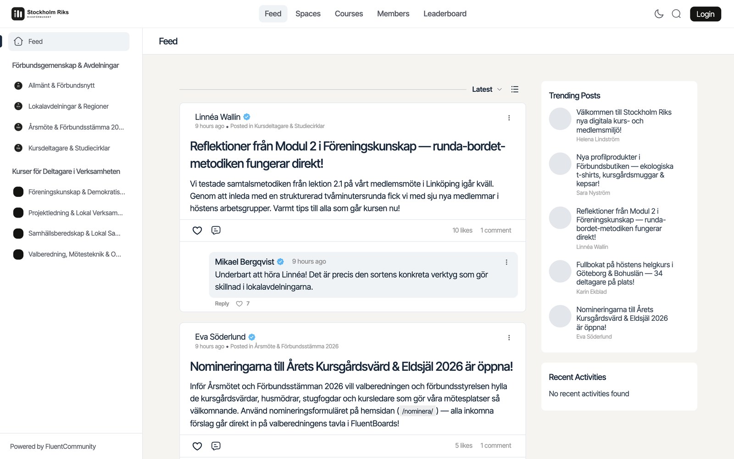Viewport: 734px width, 459px height.
Task: Toggle dark mode with moon icon
Action: pos(659,14)
